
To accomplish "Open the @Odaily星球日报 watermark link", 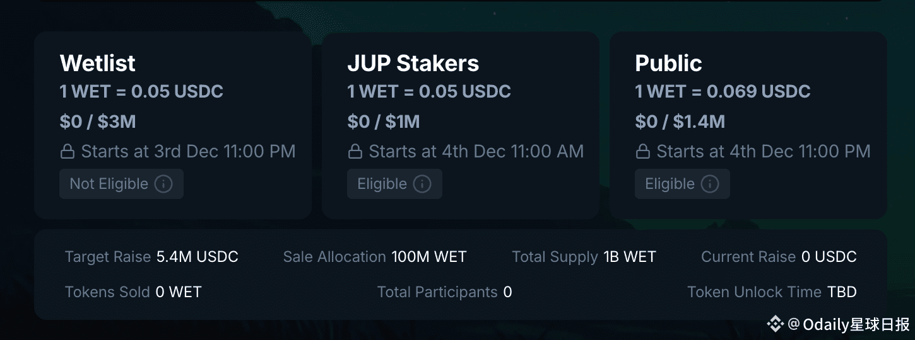I will [849, 324].
